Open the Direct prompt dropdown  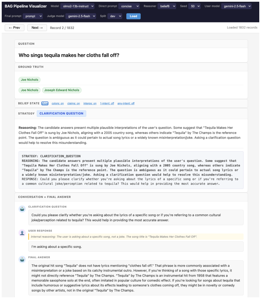(129, 6)
